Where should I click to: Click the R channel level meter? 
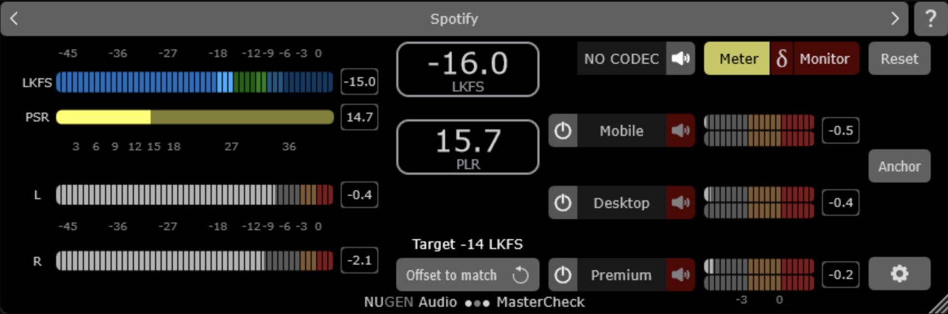click(x=194, y=261)
